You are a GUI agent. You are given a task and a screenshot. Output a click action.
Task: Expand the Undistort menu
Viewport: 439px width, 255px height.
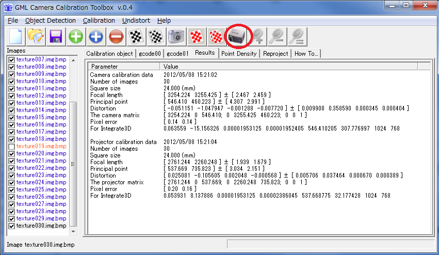click(136, 21)
